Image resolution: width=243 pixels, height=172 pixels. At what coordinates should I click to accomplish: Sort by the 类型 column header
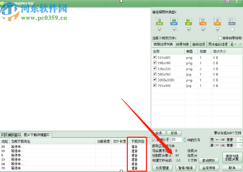(x=191, y=51)
